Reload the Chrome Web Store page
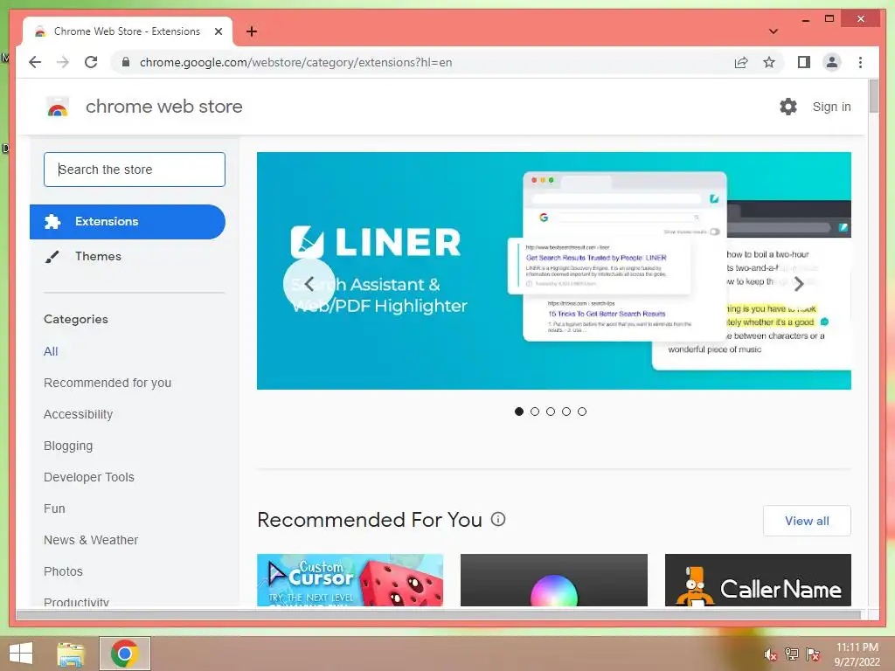 point(91,62)
